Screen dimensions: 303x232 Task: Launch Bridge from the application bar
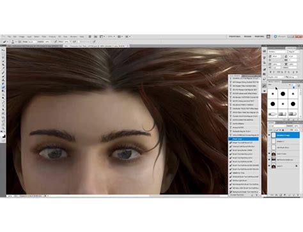pyautogui.click(x=89, y=36)
